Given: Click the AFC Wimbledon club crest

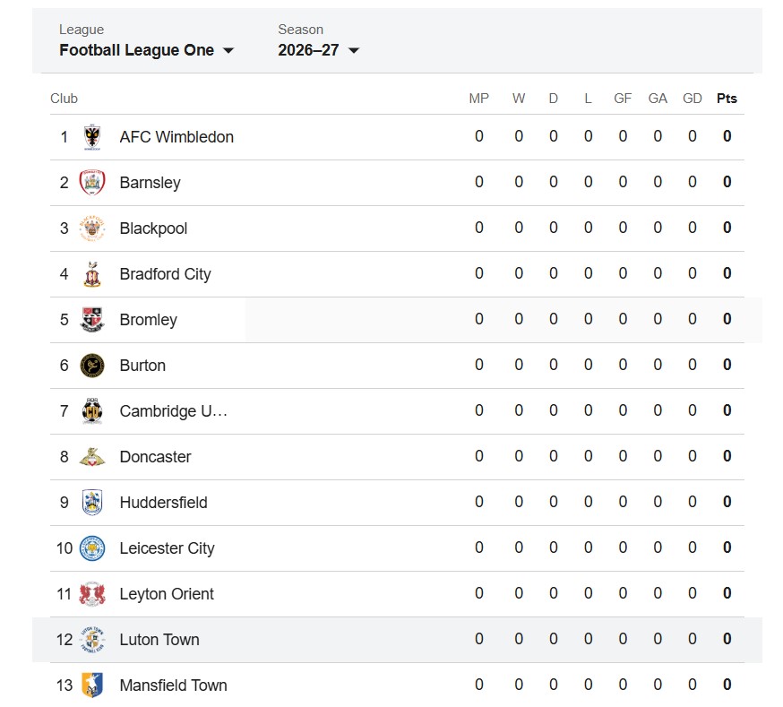Looking at the screenshot, I should tap(92, 137).
